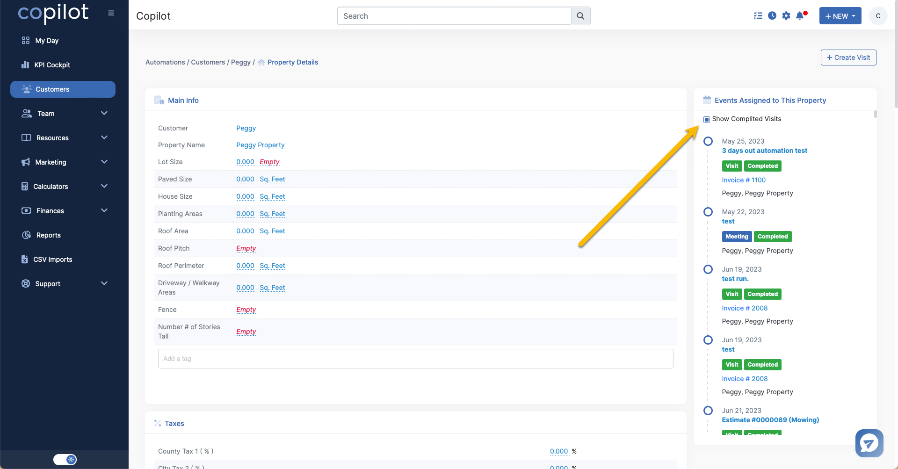The image size is (898, 469).
Task: Edit the House Size Sq. Feet unit
Action: point(272,196)
